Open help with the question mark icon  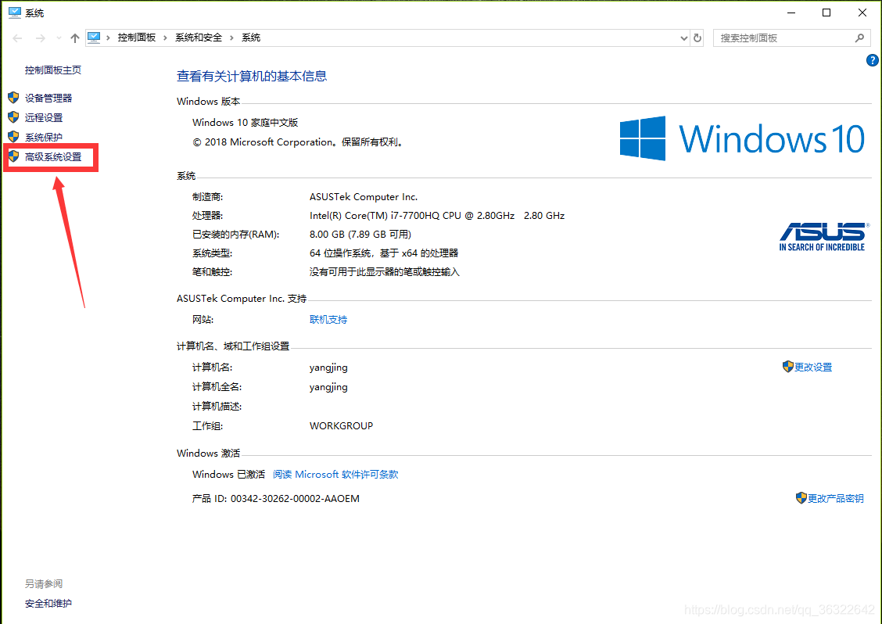pos(872,60)
